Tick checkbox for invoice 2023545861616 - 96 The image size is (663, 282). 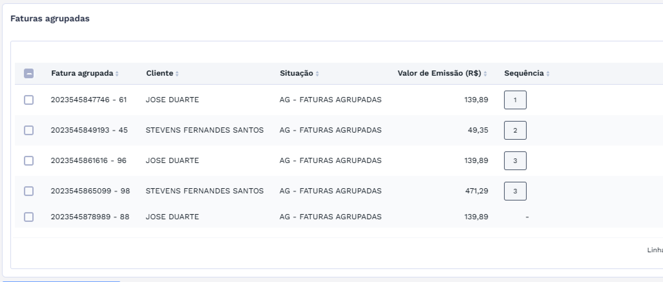pos(29,161)
